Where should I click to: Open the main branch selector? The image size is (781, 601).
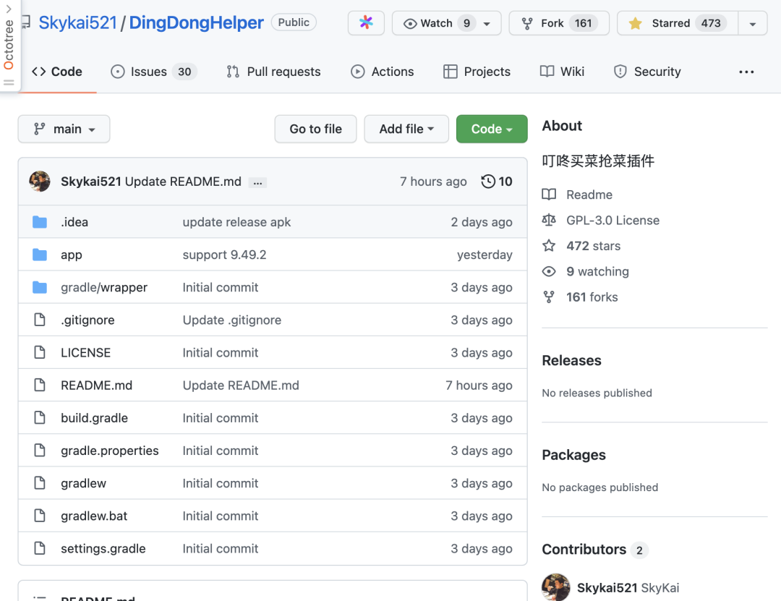click(x=64, y=129)
